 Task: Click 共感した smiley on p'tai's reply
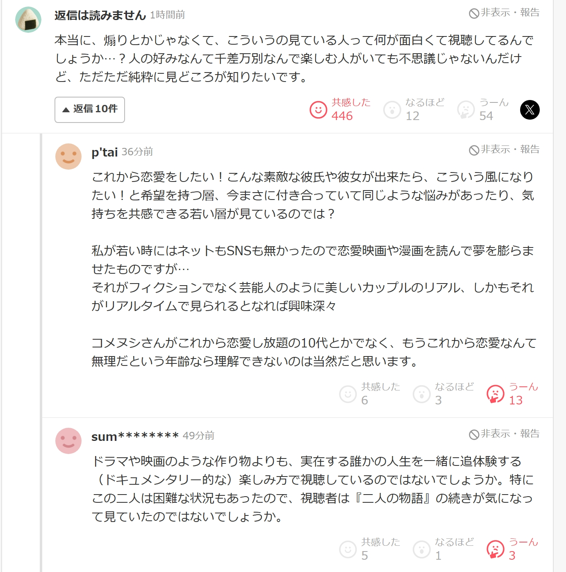pyautogui.click(x=348, y=394)
